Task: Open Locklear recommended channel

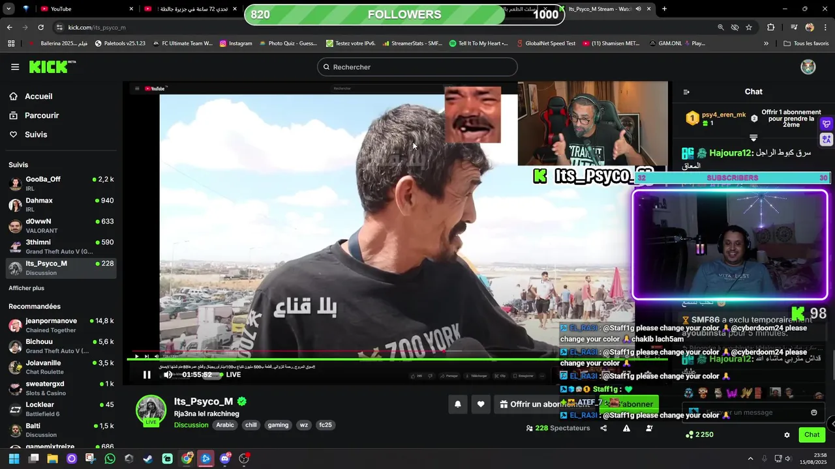Action: [x=61, y=409]
